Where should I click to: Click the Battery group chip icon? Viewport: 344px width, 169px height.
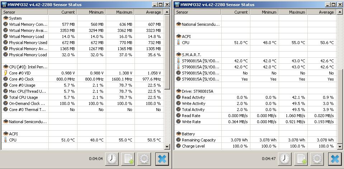[x=178, y=134]
